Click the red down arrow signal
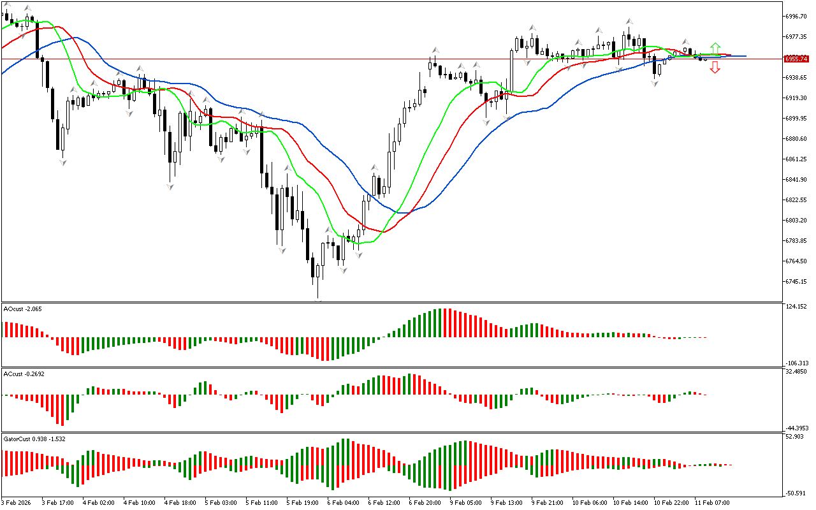 pyautogui.click(x=715, y=68)
